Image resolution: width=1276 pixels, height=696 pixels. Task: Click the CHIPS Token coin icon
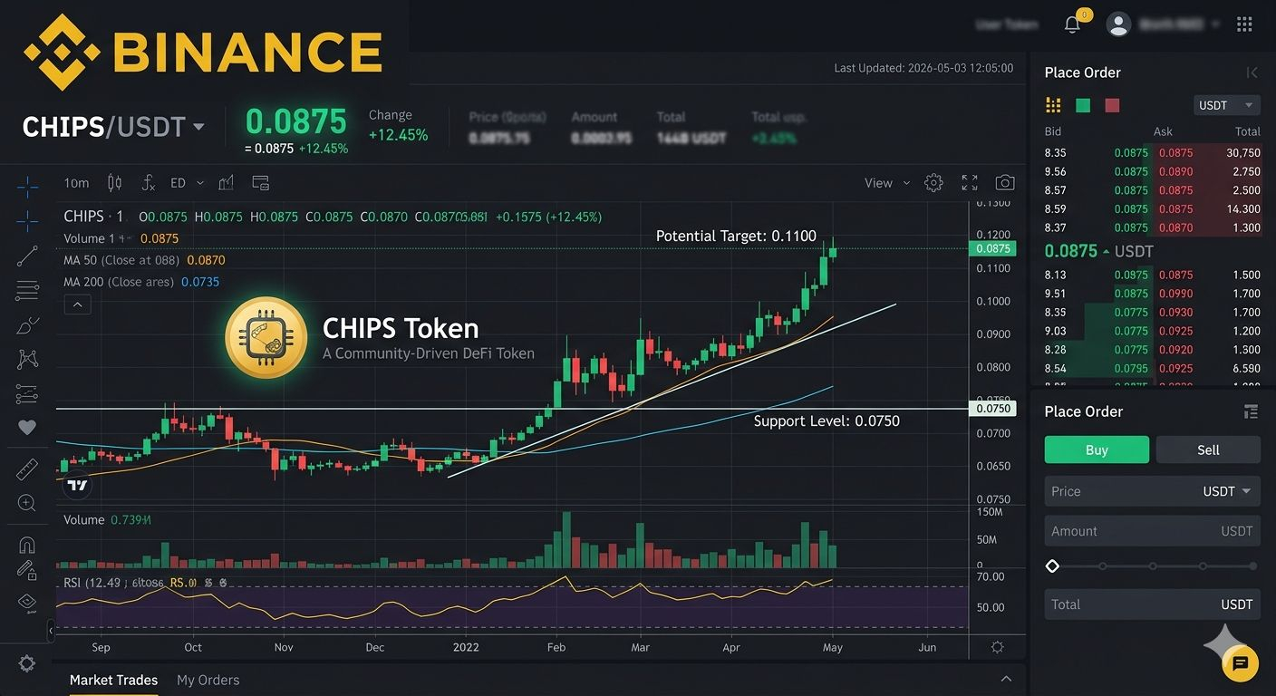click(266, 337)
